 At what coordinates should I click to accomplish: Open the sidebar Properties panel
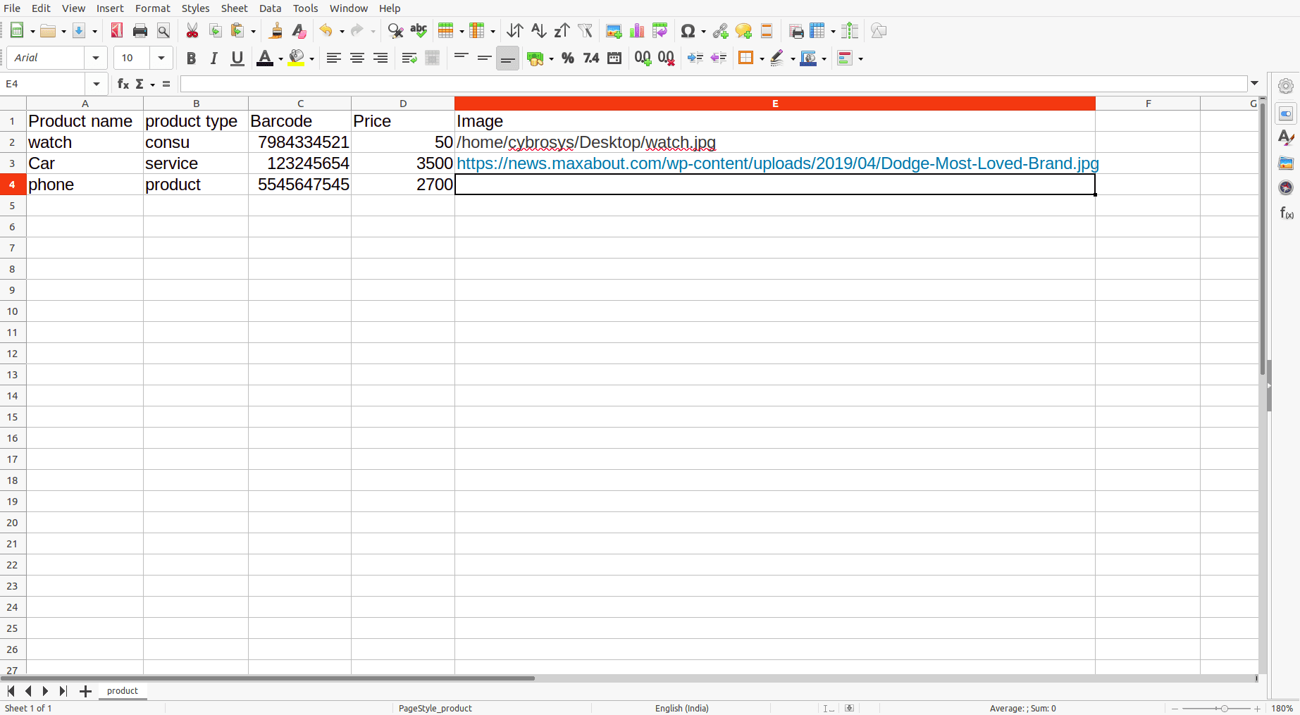point(1286,113)
